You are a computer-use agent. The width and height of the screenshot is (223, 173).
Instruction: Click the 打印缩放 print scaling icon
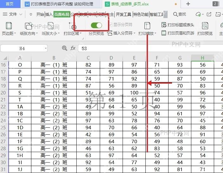tap(147, 26)
